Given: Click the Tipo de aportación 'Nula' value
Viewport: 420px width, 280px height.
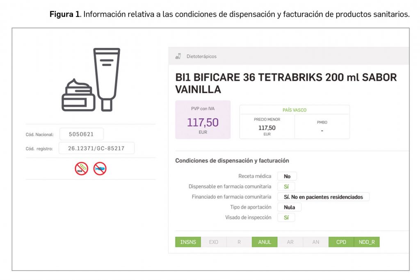Looking at the screenshot, I should click(x=290, y=207).
